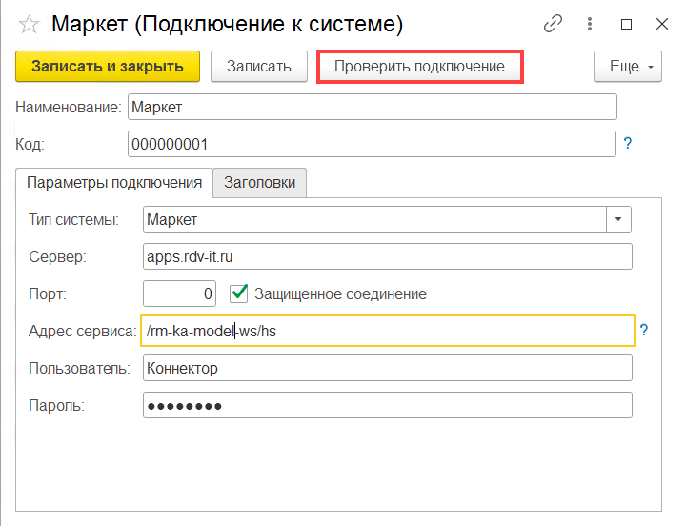Open the vertical three-dot window menu
Image resolution: width=686 pixels, height=526 pixels.
click(592, 24)
